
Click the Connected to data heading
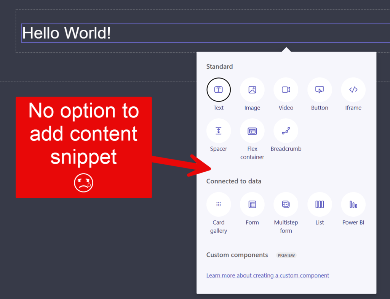coord(233,181)
